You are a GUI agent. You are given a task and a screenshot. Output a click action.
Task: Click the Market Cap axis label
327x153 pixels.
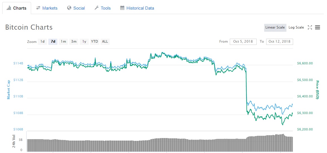coord(8,89)
